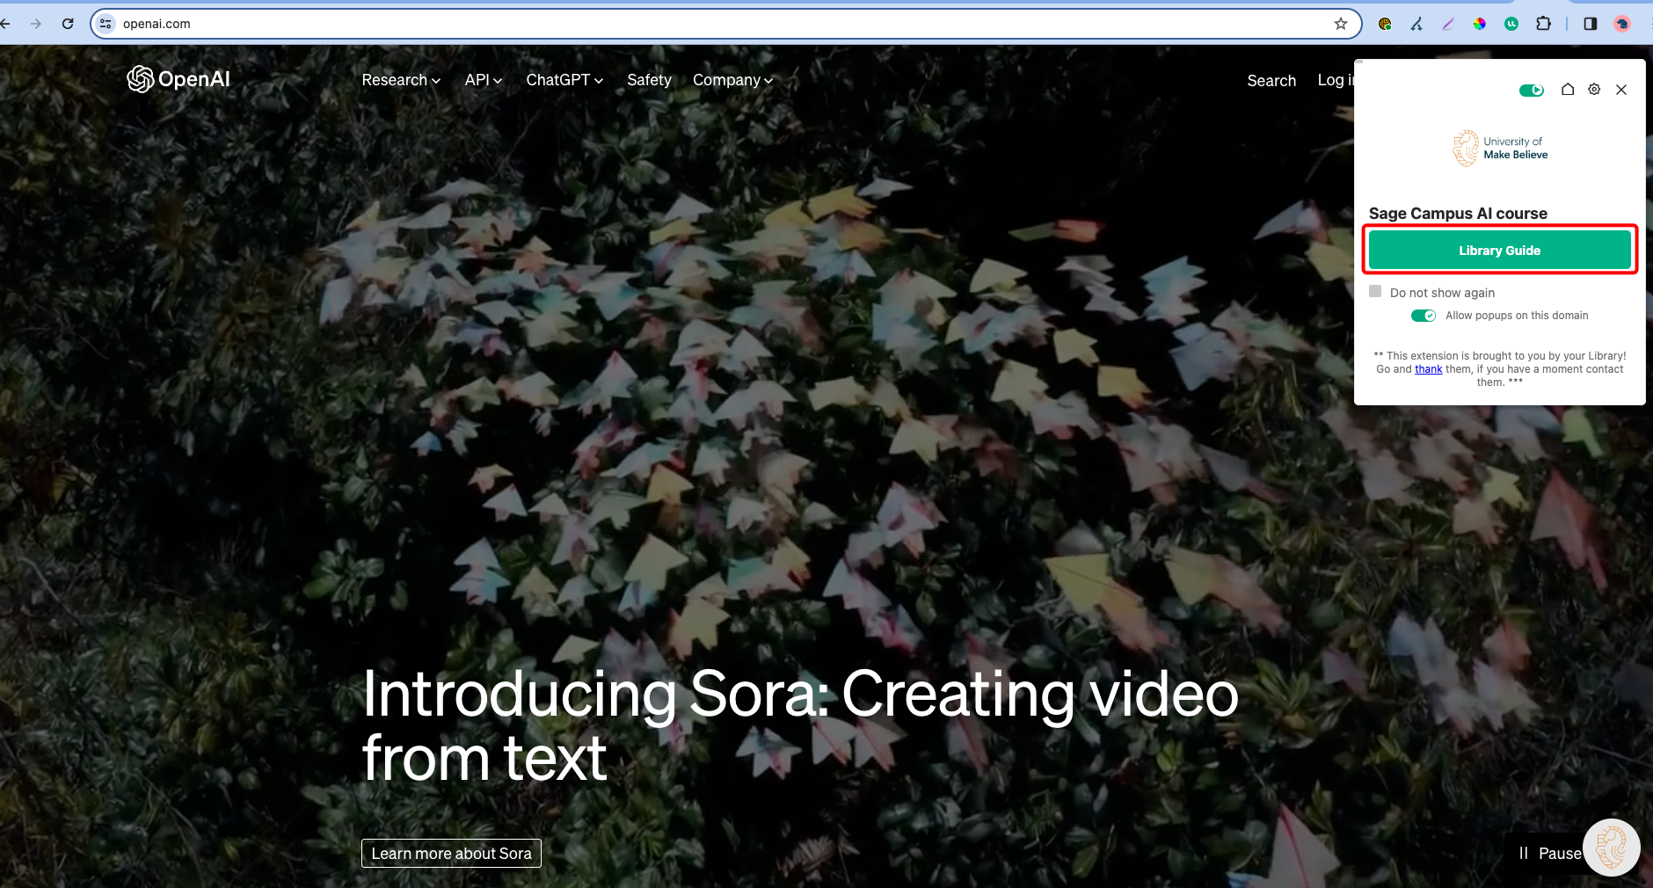Screen dimensions: 1653x888
Task: Go back to the previous page
Action: tap(5, 24)
